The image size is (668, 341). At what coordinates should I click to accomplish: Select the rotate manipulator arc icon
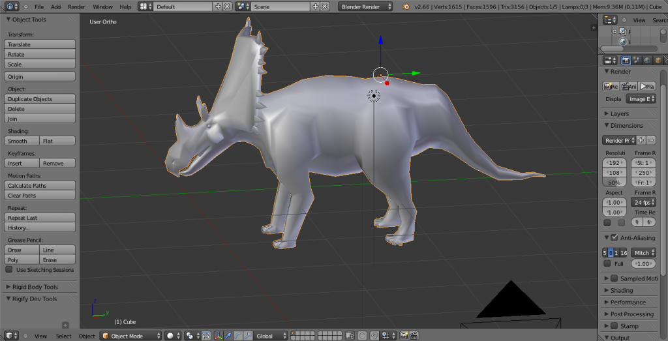tap(237, 336)
